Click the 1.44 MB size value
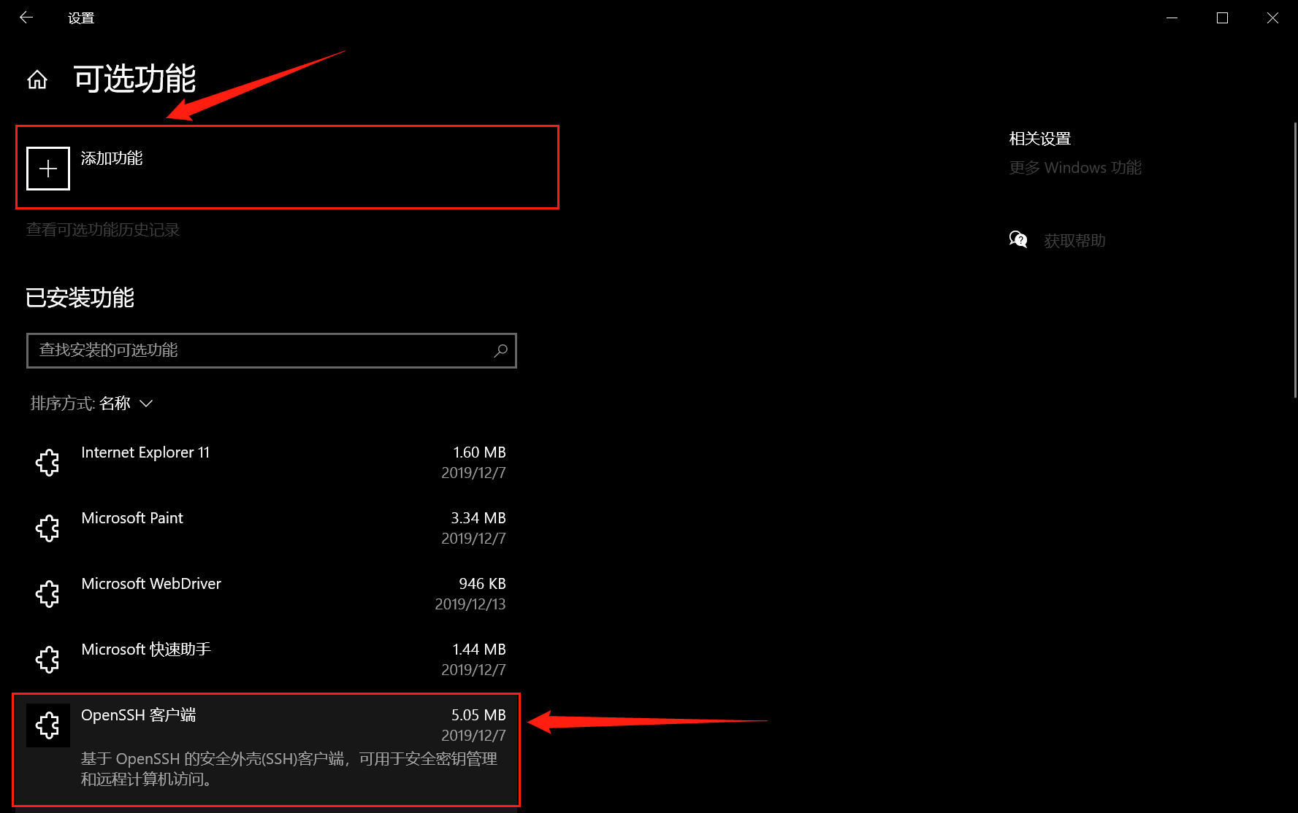This screenshot has height=813, width=1298. point(479,650)
